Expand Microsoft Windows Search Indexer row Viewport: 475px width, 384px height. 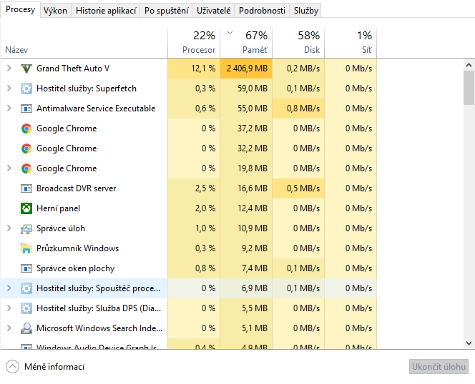point(9,328)
